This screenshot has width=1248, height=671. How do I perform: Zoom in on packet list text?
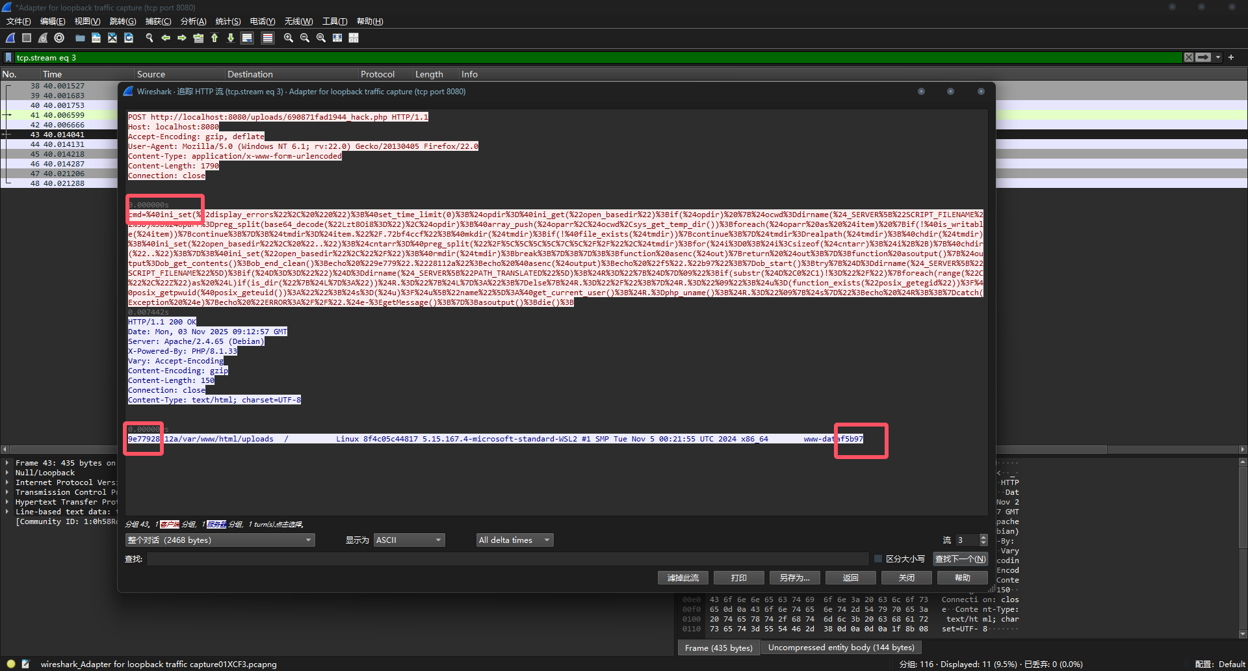[x=289, y=38]
